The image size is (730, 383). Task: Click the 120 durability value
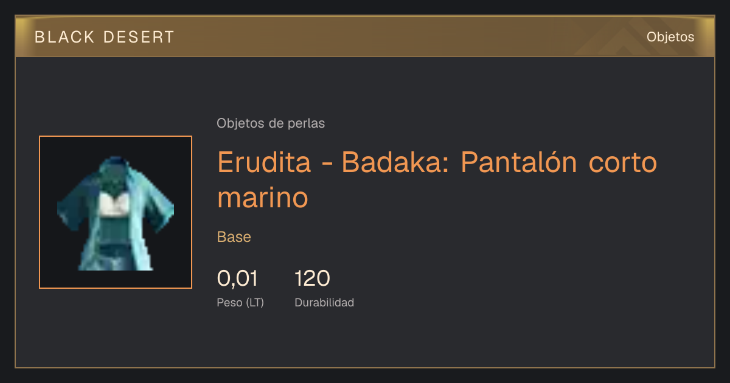tap(312, 278)
